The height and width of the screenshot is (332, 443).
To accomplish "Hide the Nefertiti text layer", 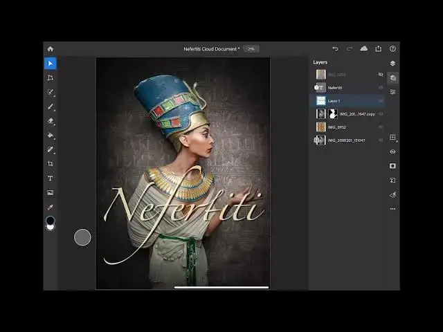I will click(x=381, y=88).
